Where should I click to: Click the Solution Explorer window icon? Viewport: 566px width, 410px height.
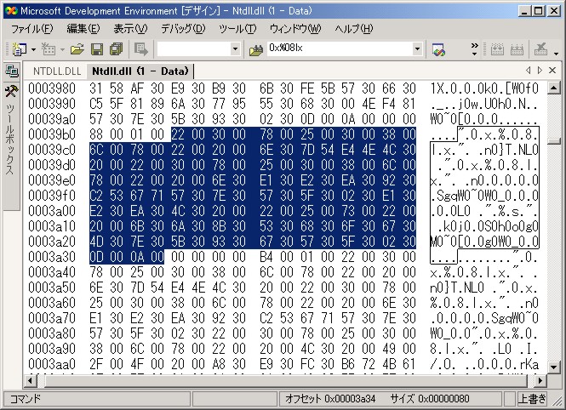click(438, 49)
